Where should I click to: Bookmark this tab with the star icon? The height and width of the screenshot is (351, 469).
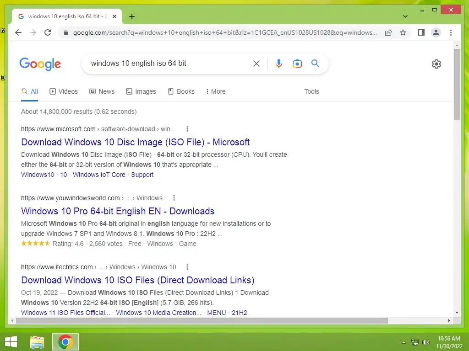click(403, 32)
